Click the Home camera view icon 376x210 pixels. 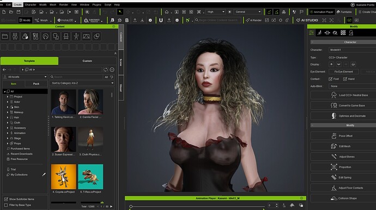point(167,12)
